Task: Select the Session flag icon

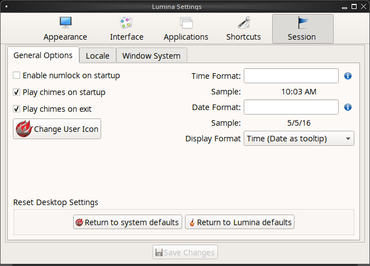Action: point(302,23)
